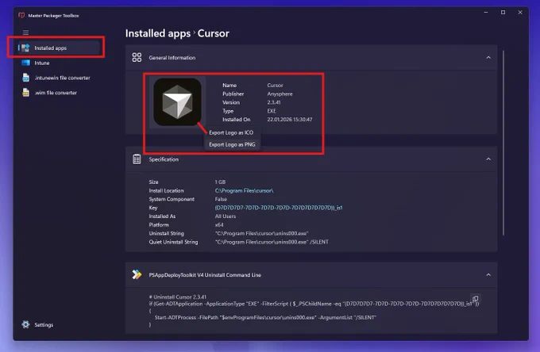Click the Installed As value All Users

226,216
